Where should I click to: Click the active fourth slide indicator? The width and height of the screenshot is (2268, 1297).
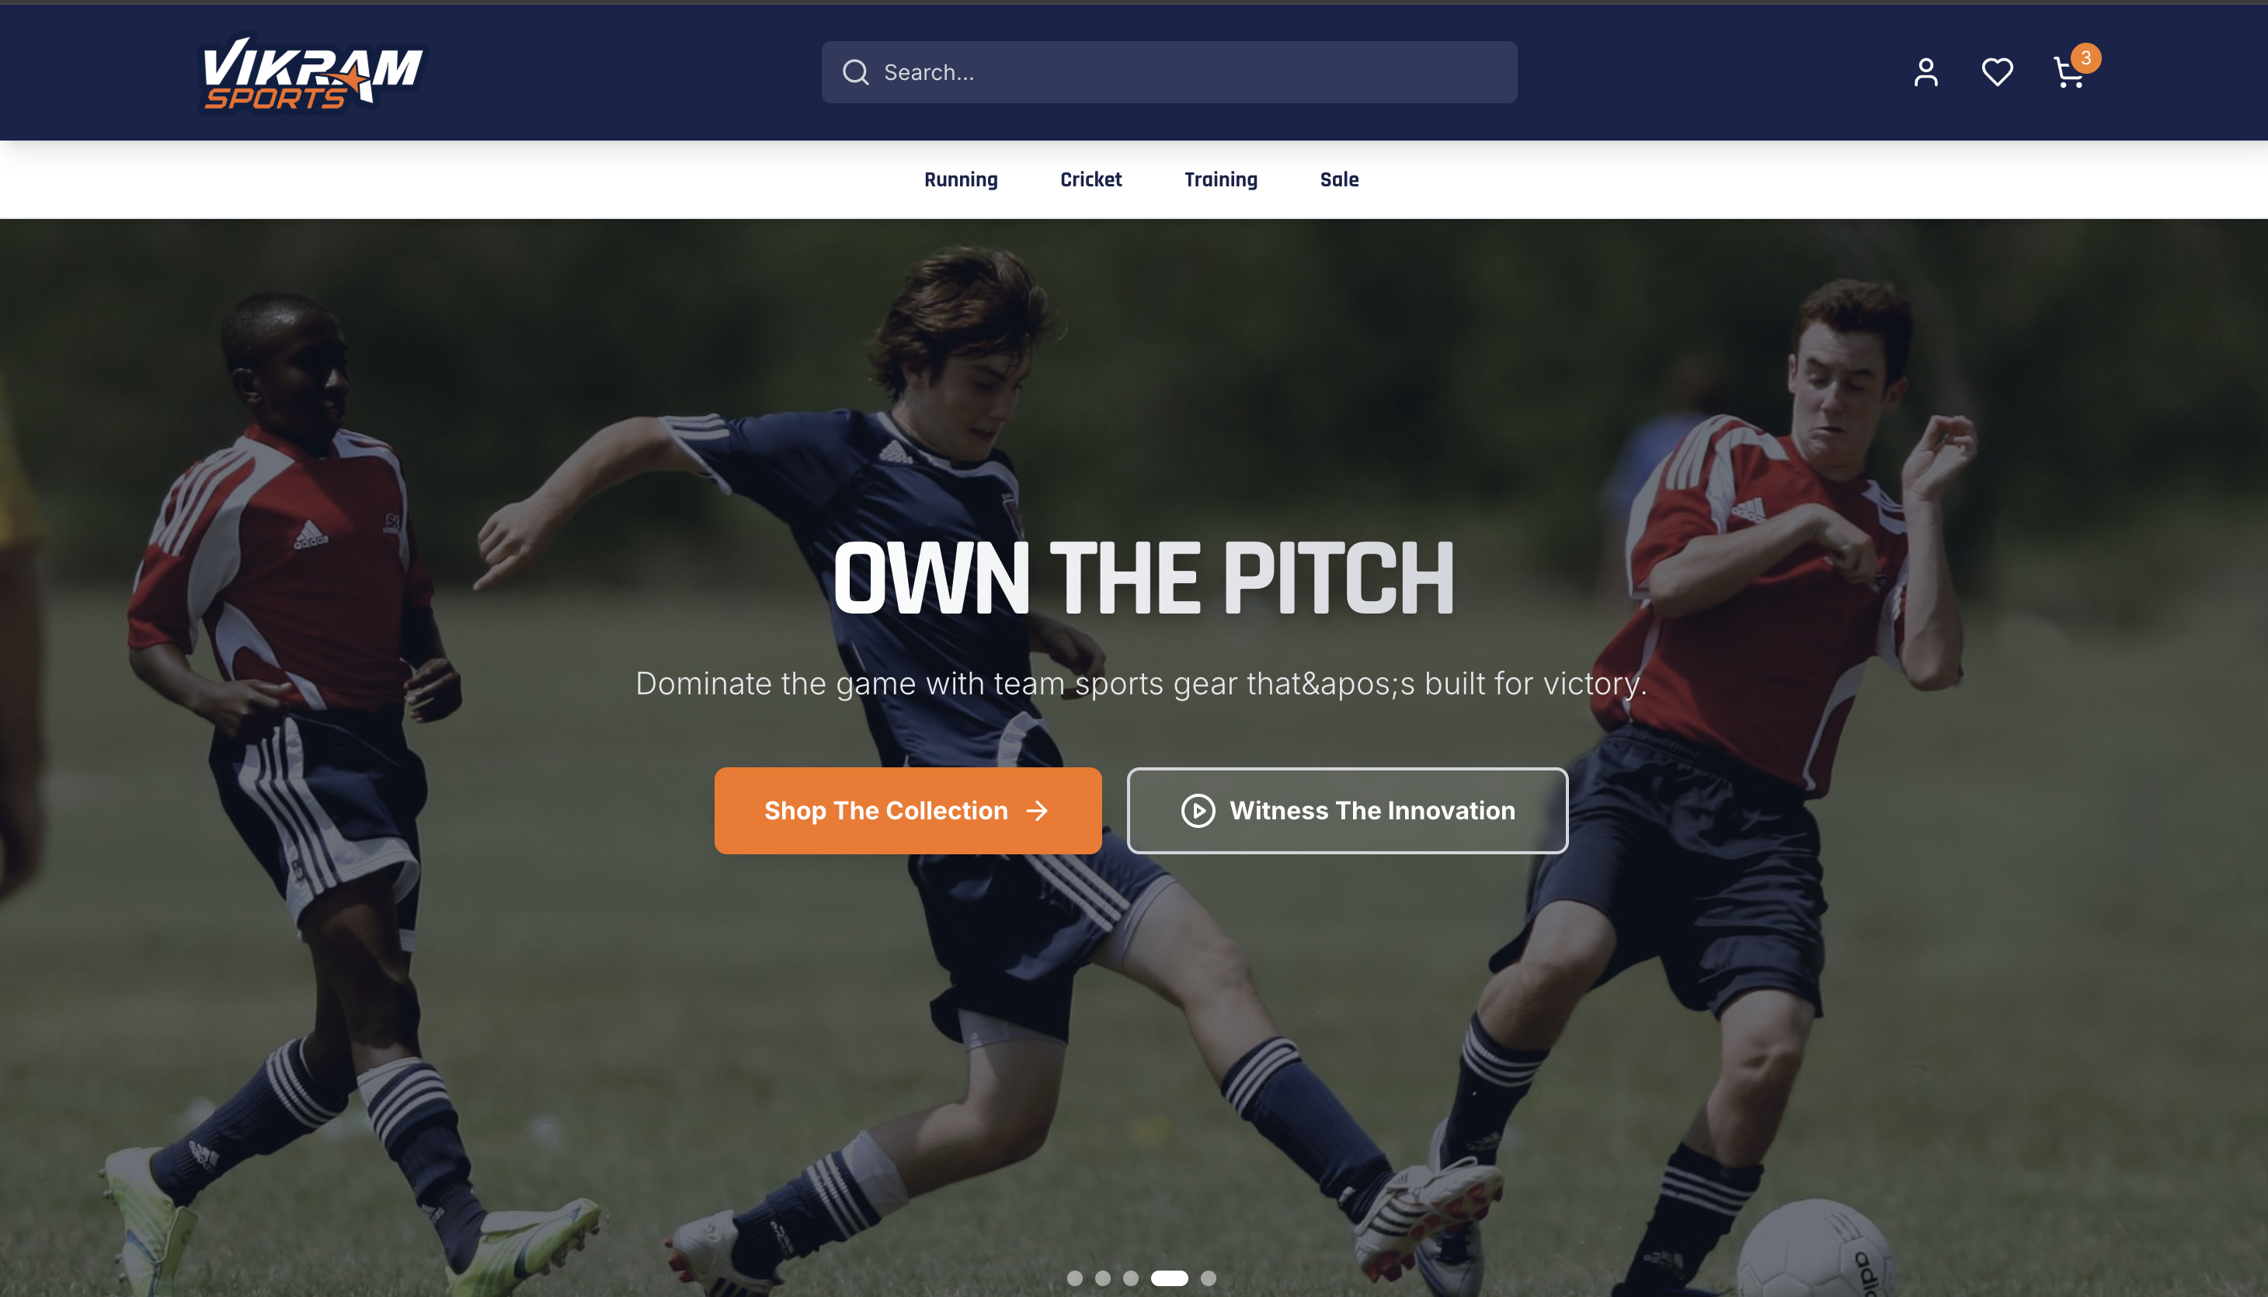1170,1278
